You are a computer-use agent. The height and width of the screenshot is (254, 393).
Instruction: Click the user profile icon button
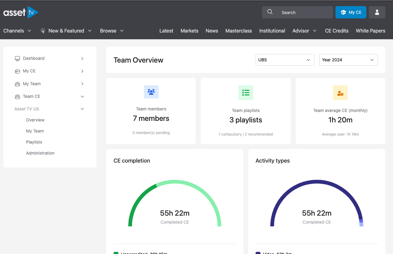(377, 12)
